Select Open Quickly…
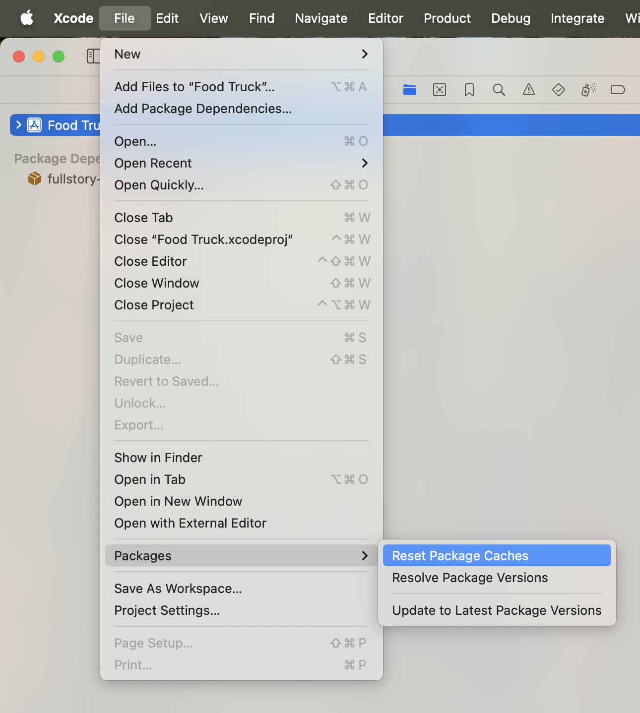This screenshot has width=640, height=713. click(242, 185)
